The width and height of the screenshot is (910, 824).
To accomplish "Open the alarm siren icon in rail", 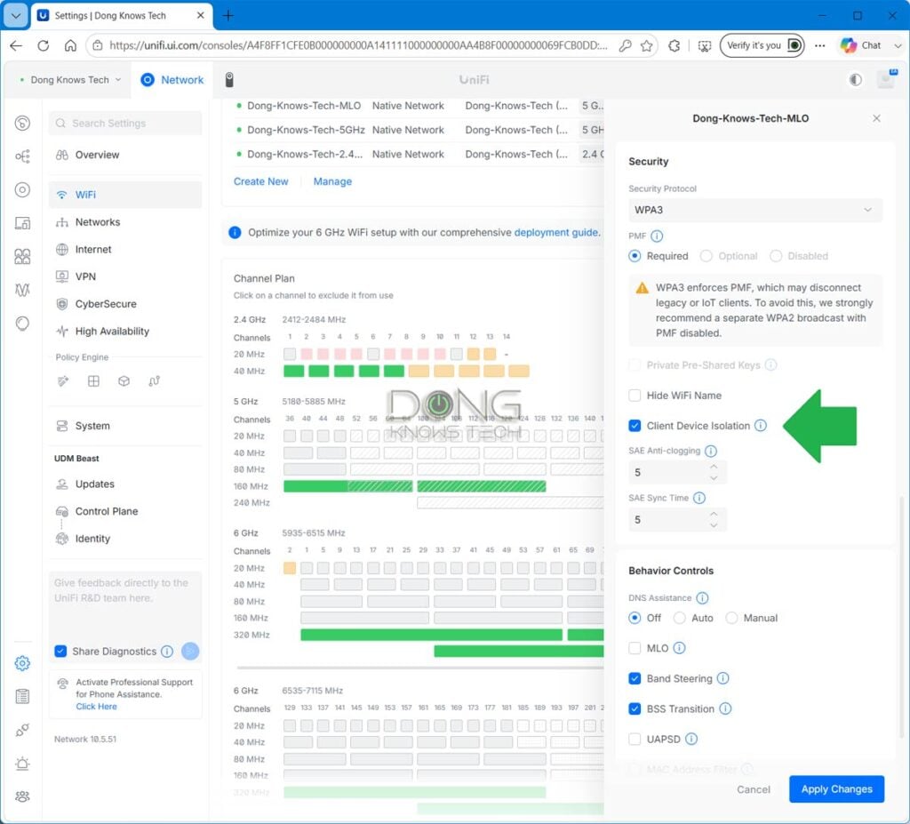I will [x=22, y=763].
